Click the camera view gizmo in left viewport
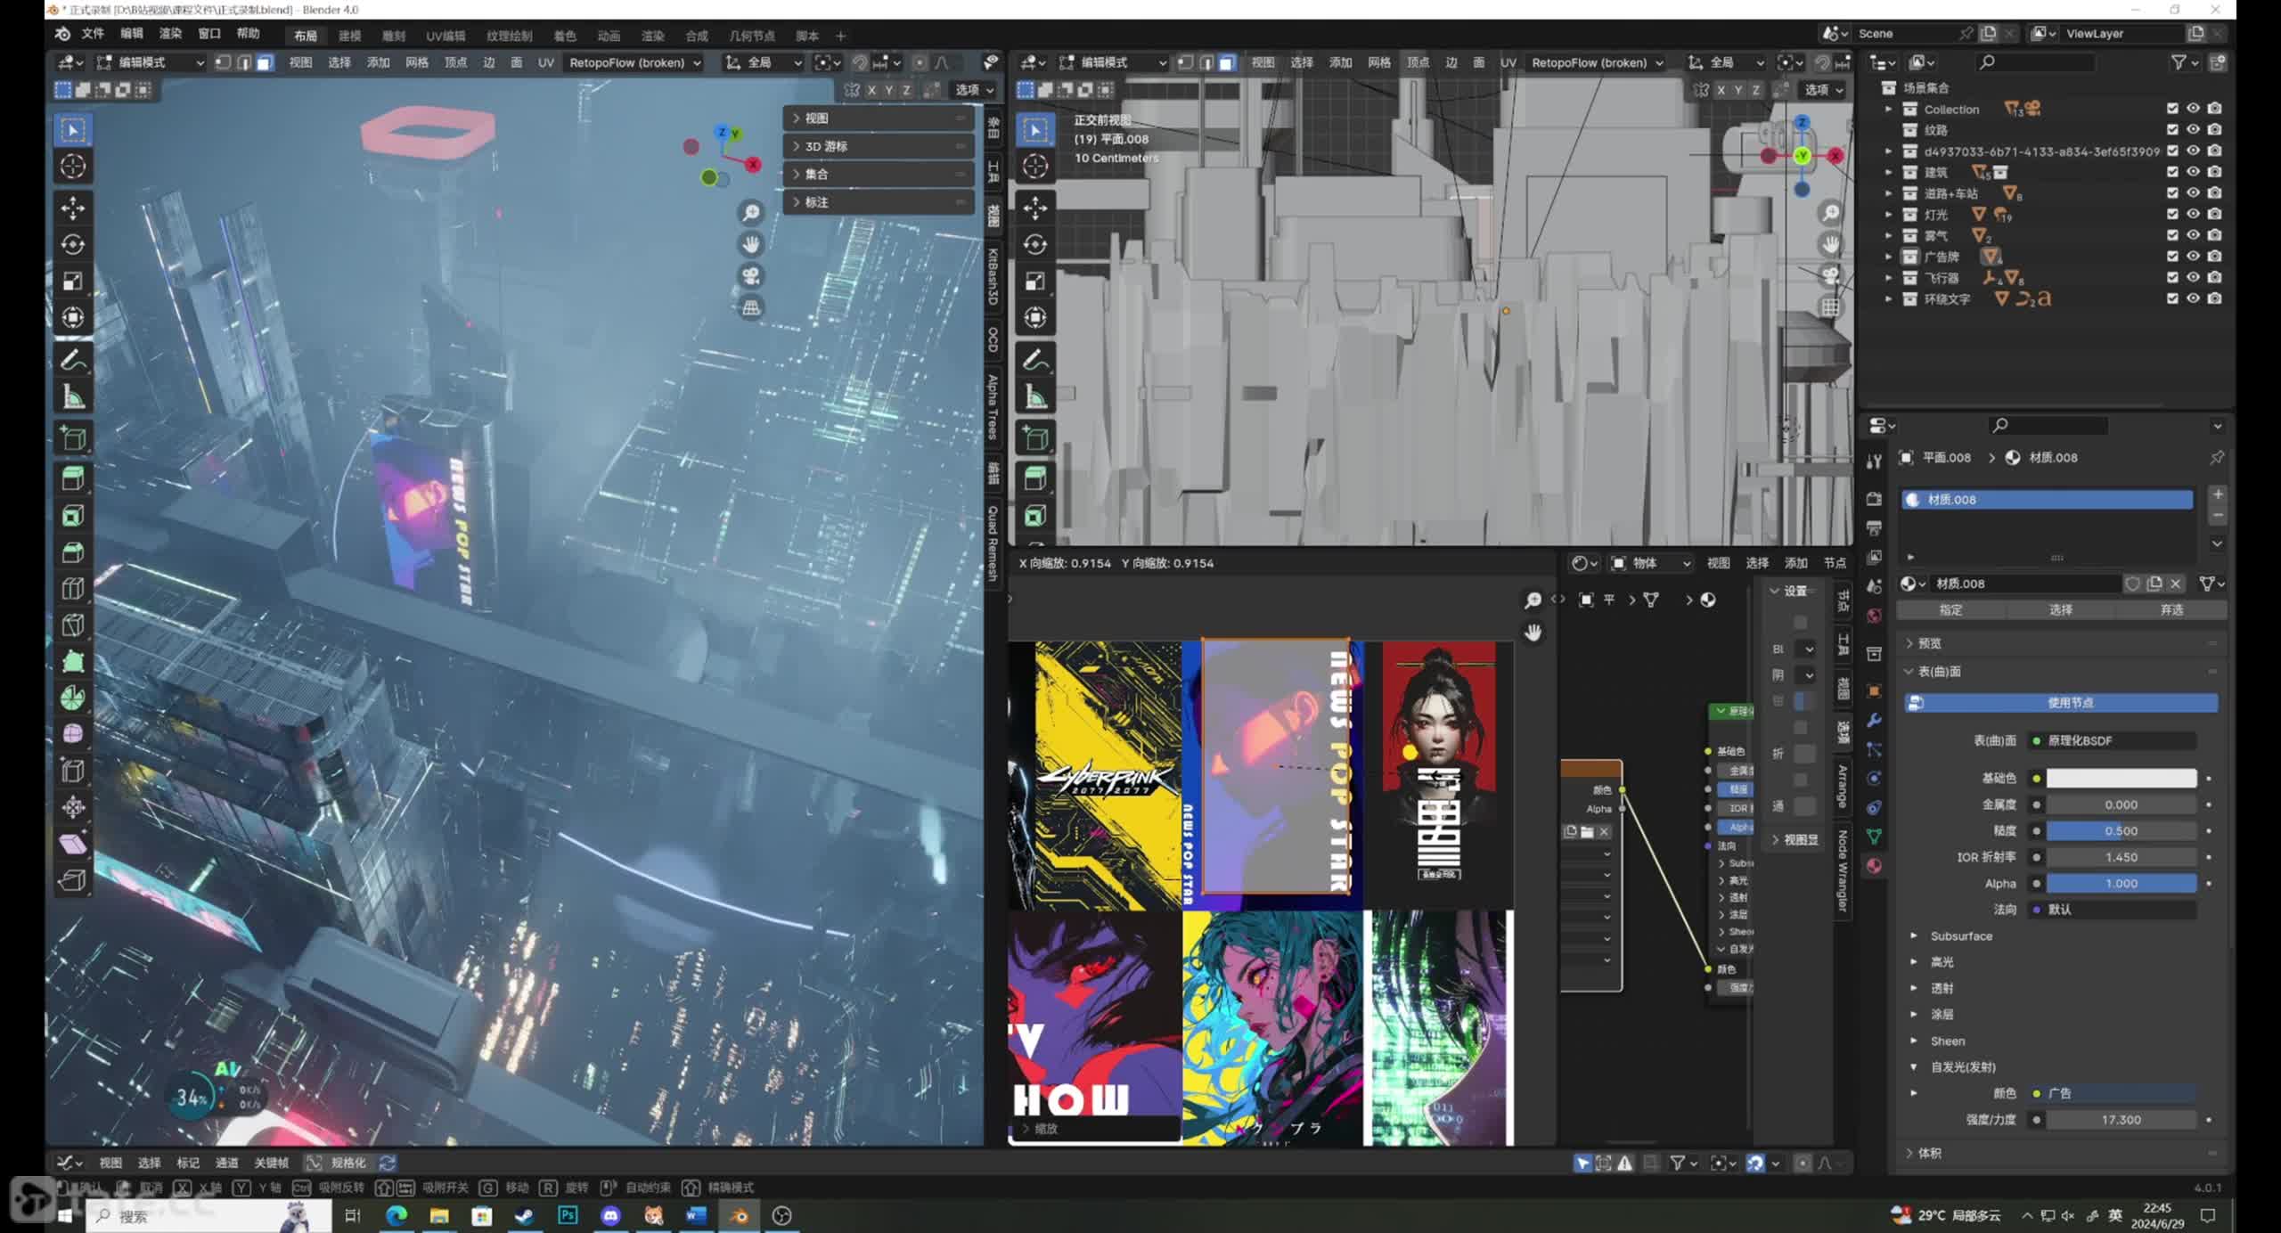This screenshot has width=2281, height=1233. tap(751, 275)
